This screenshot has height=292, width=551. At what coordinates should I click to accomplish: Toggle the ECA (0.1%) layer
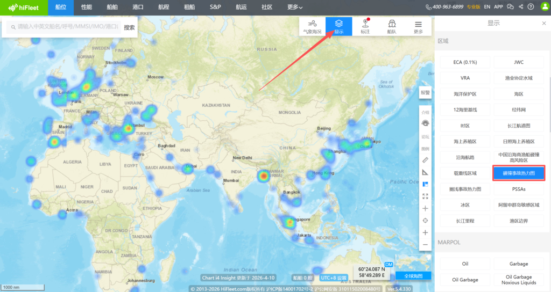(465, 62)
